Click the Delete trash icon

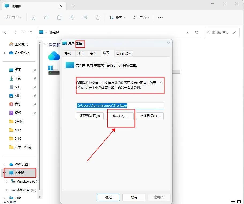click(98, 17)
